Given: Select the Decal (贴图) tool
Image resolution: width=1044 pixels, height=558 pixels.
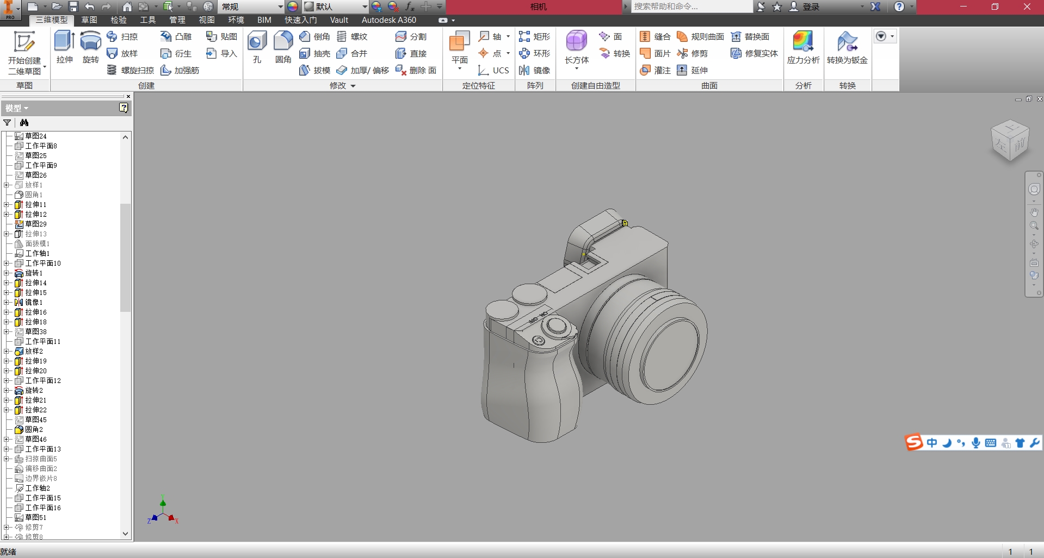Looking at the screenshot, I should (x=221, y=36).
